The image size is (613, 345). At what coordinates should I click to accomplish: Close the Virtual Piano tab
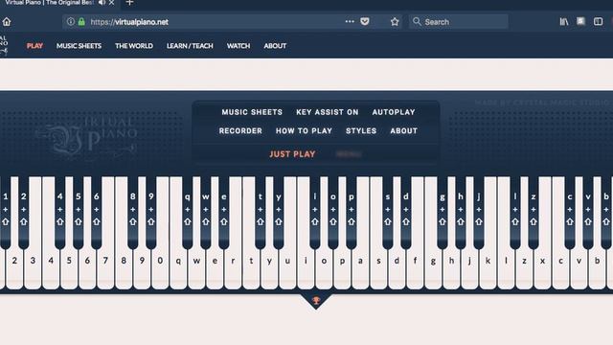pyautogui.click(x=112, y=3)
